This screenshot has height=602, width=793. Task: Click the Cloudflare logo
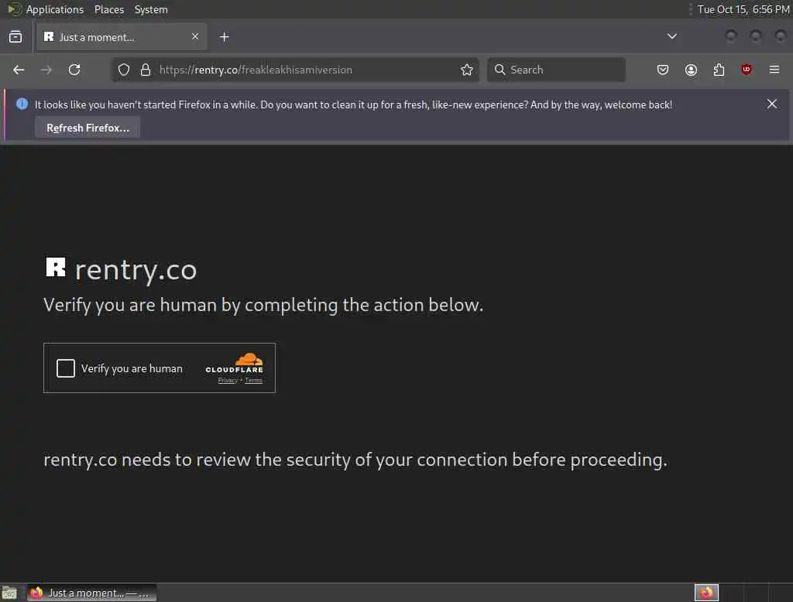pos(234,363)
